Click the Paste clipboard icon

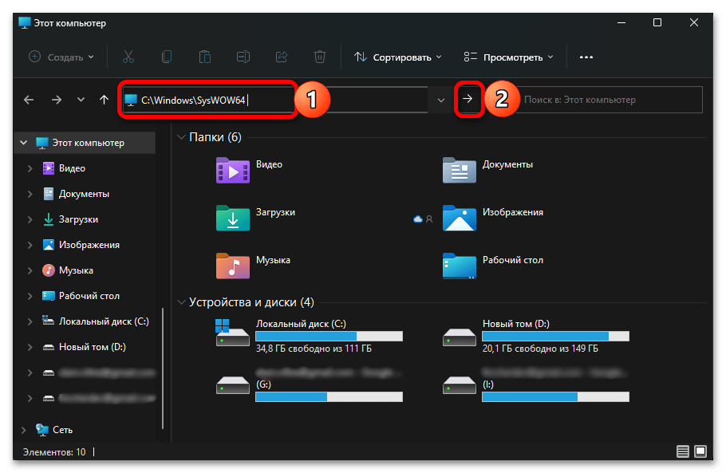(205, 57)
